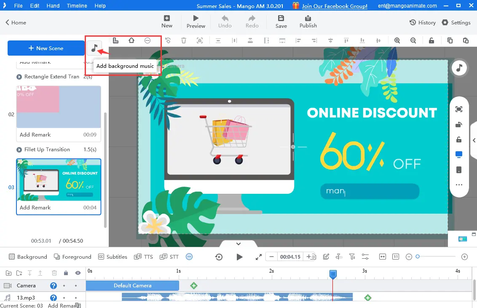
Task: Click the New Scene button
Action: tap(46, 48)
